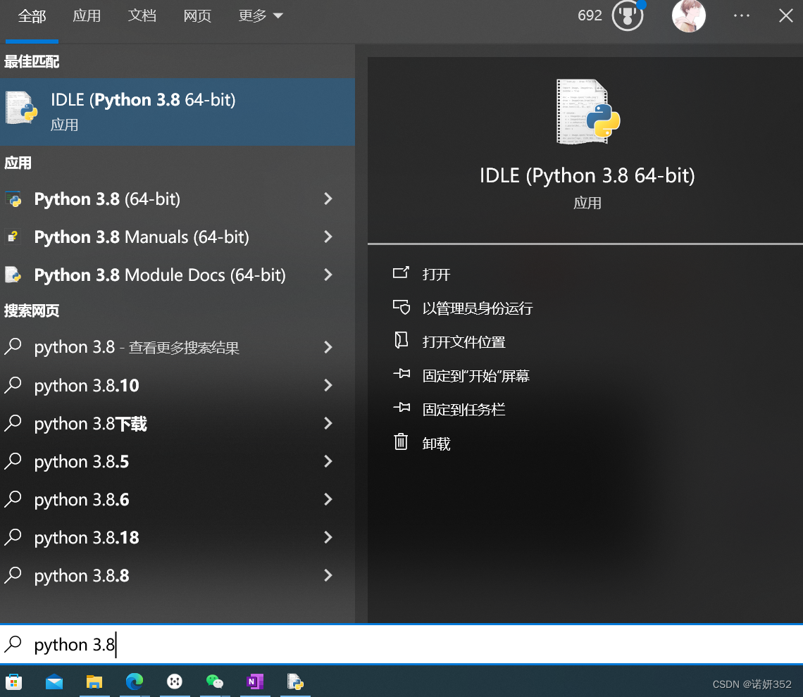Open the 更多 dropdown filter
The width and height of the screenshot is (803, 697).
pyautogui.click(x=261, y=16)
